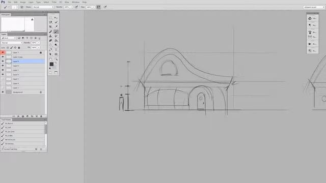Add a layer style with the fx icon

pos(18,116)
